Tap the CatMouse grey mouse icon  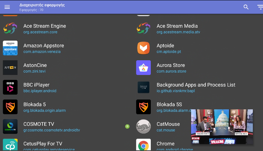[x=143, y=126]
